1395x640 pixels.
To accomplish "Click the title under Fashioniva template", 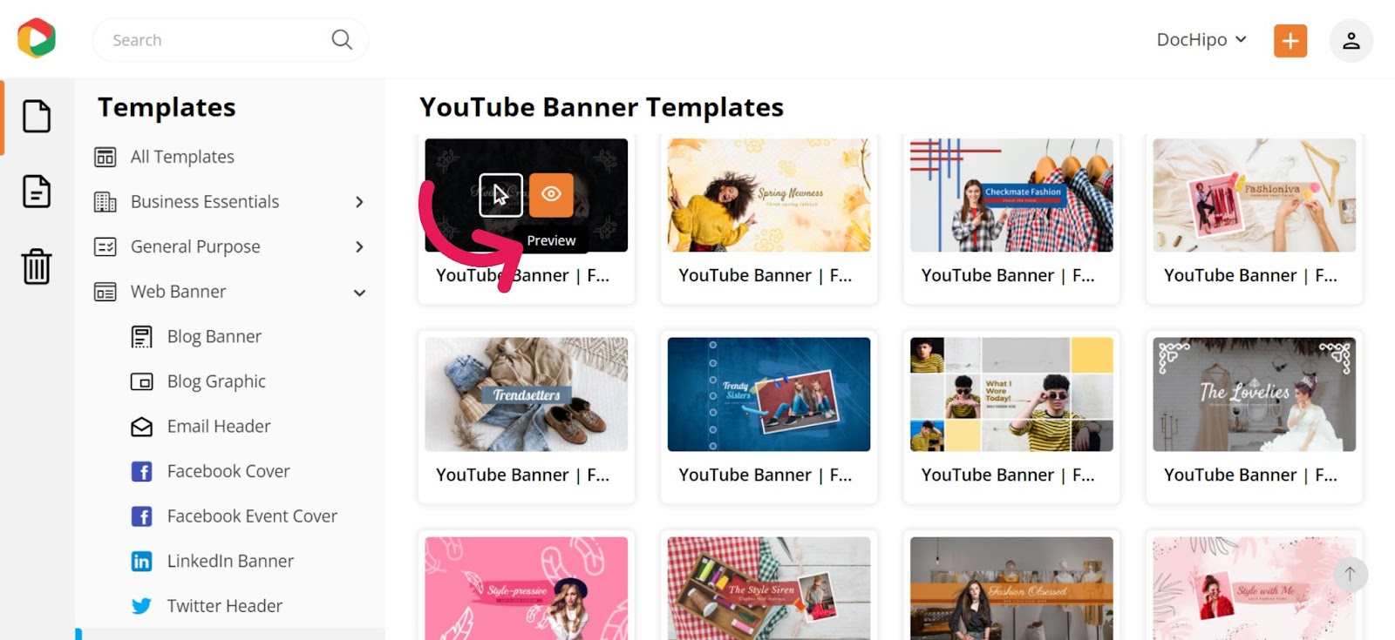I will click(x=1250, y=276).
